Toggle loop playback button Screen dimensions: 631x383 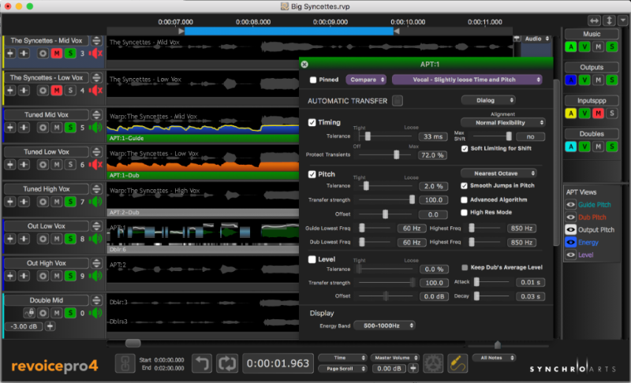(227, 363)
